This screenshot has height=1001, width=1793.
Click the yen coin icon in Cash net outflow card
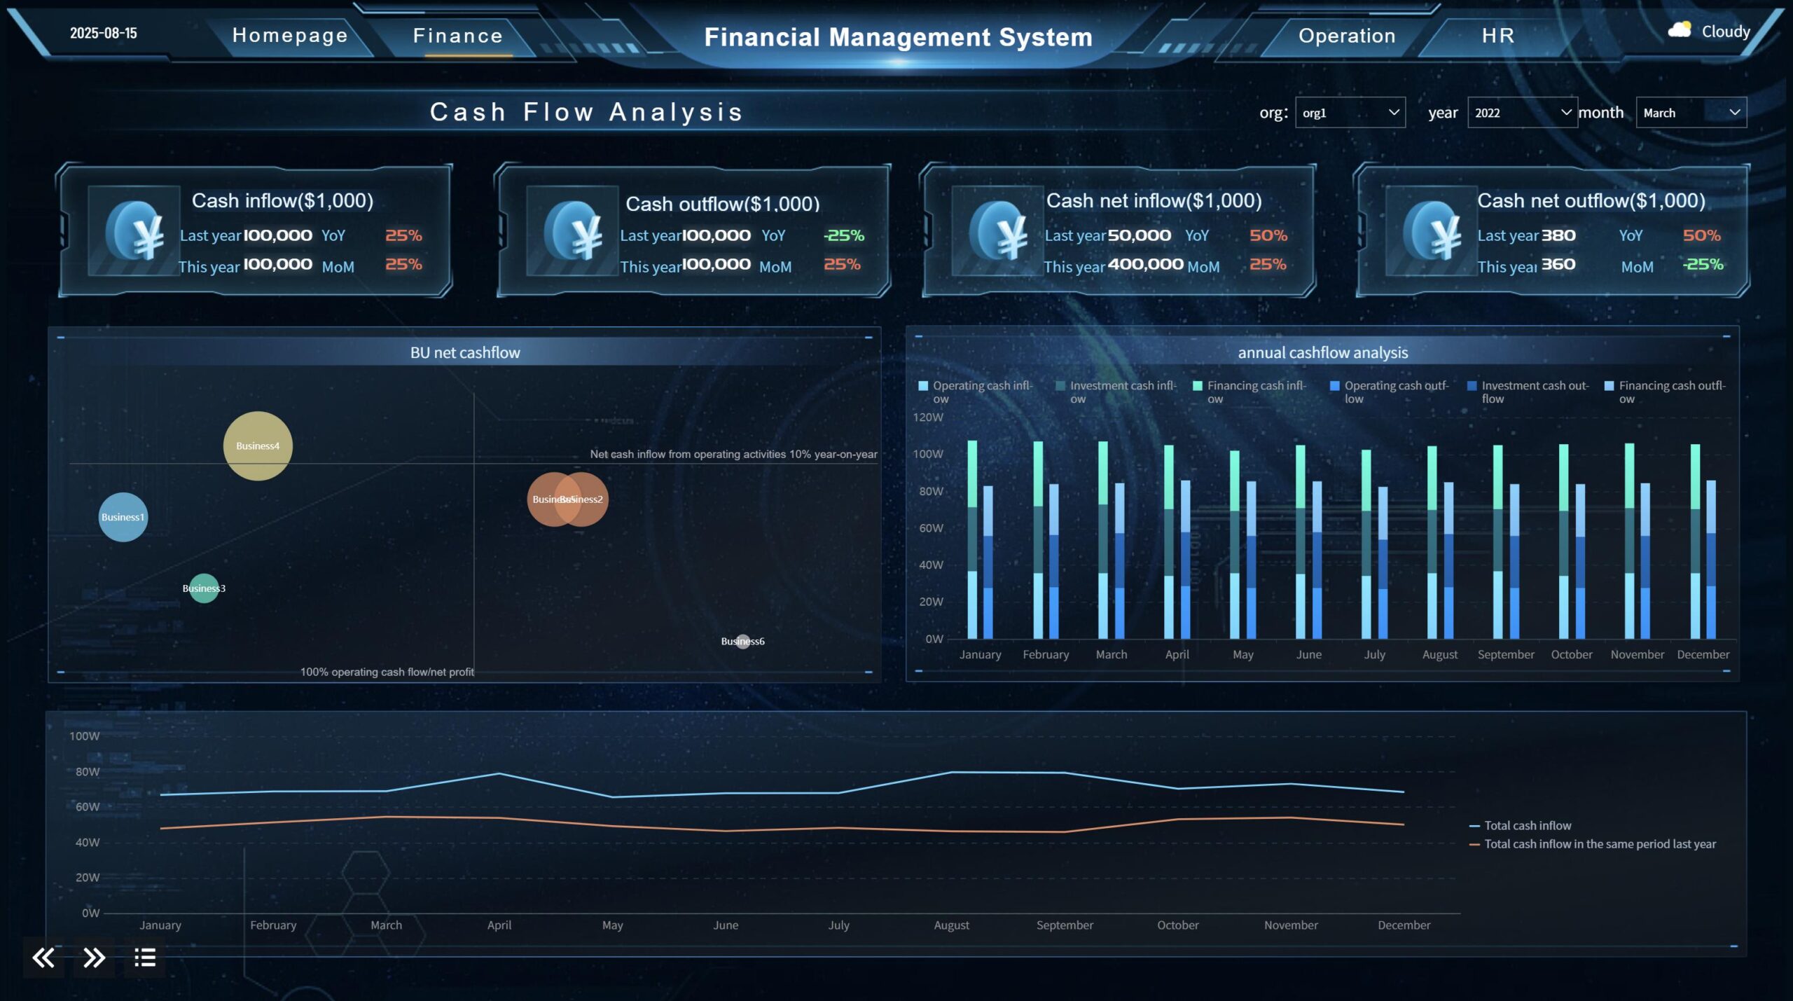1432,230
